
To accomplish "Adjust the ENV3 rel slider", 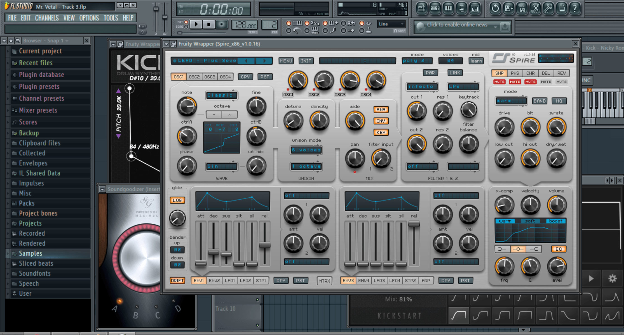I will (x=414, y=224).
